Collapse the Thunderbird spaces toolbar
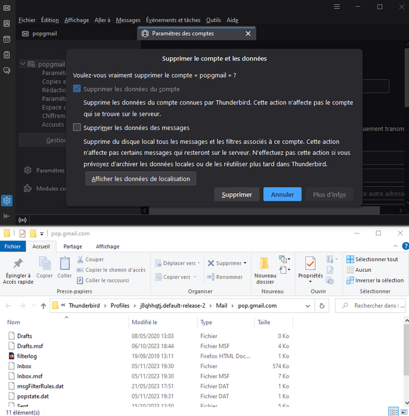This screenshot has width=409, height=416. 7,216
